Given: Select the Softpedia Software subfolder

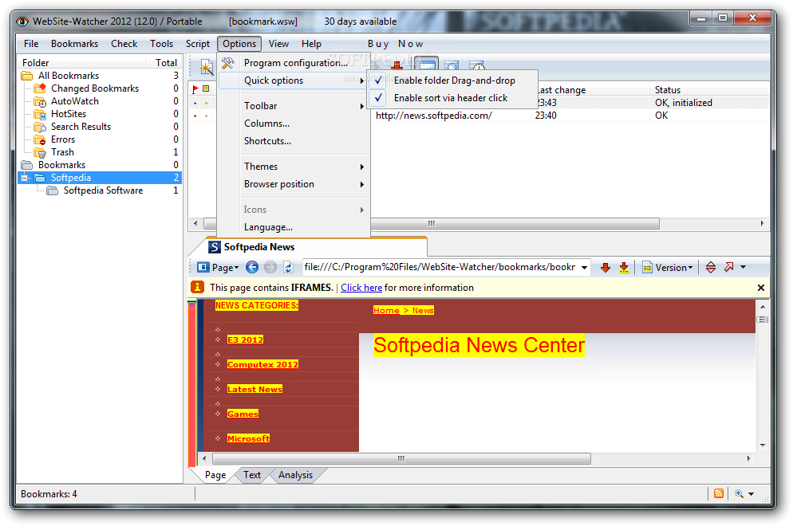Looking at the screenshot, I should coord(103,190).
